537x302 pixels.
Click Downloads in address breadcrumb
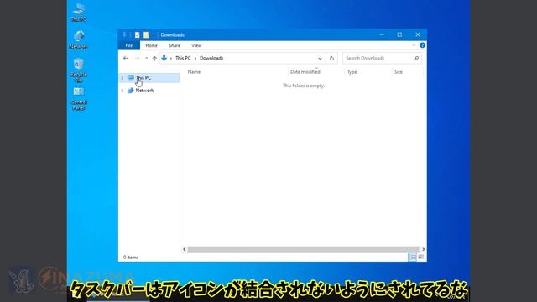(x=211, y=58)
